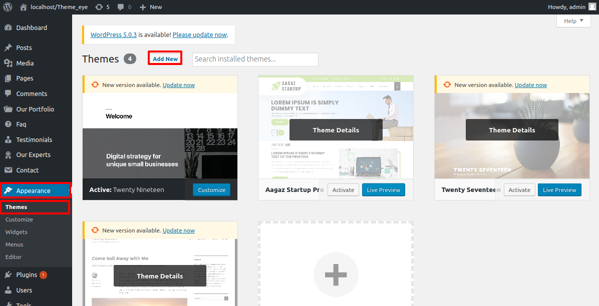Click localhost/Theme_eye site link
Viewport: 599px width, 306px height.
[59, 7]
